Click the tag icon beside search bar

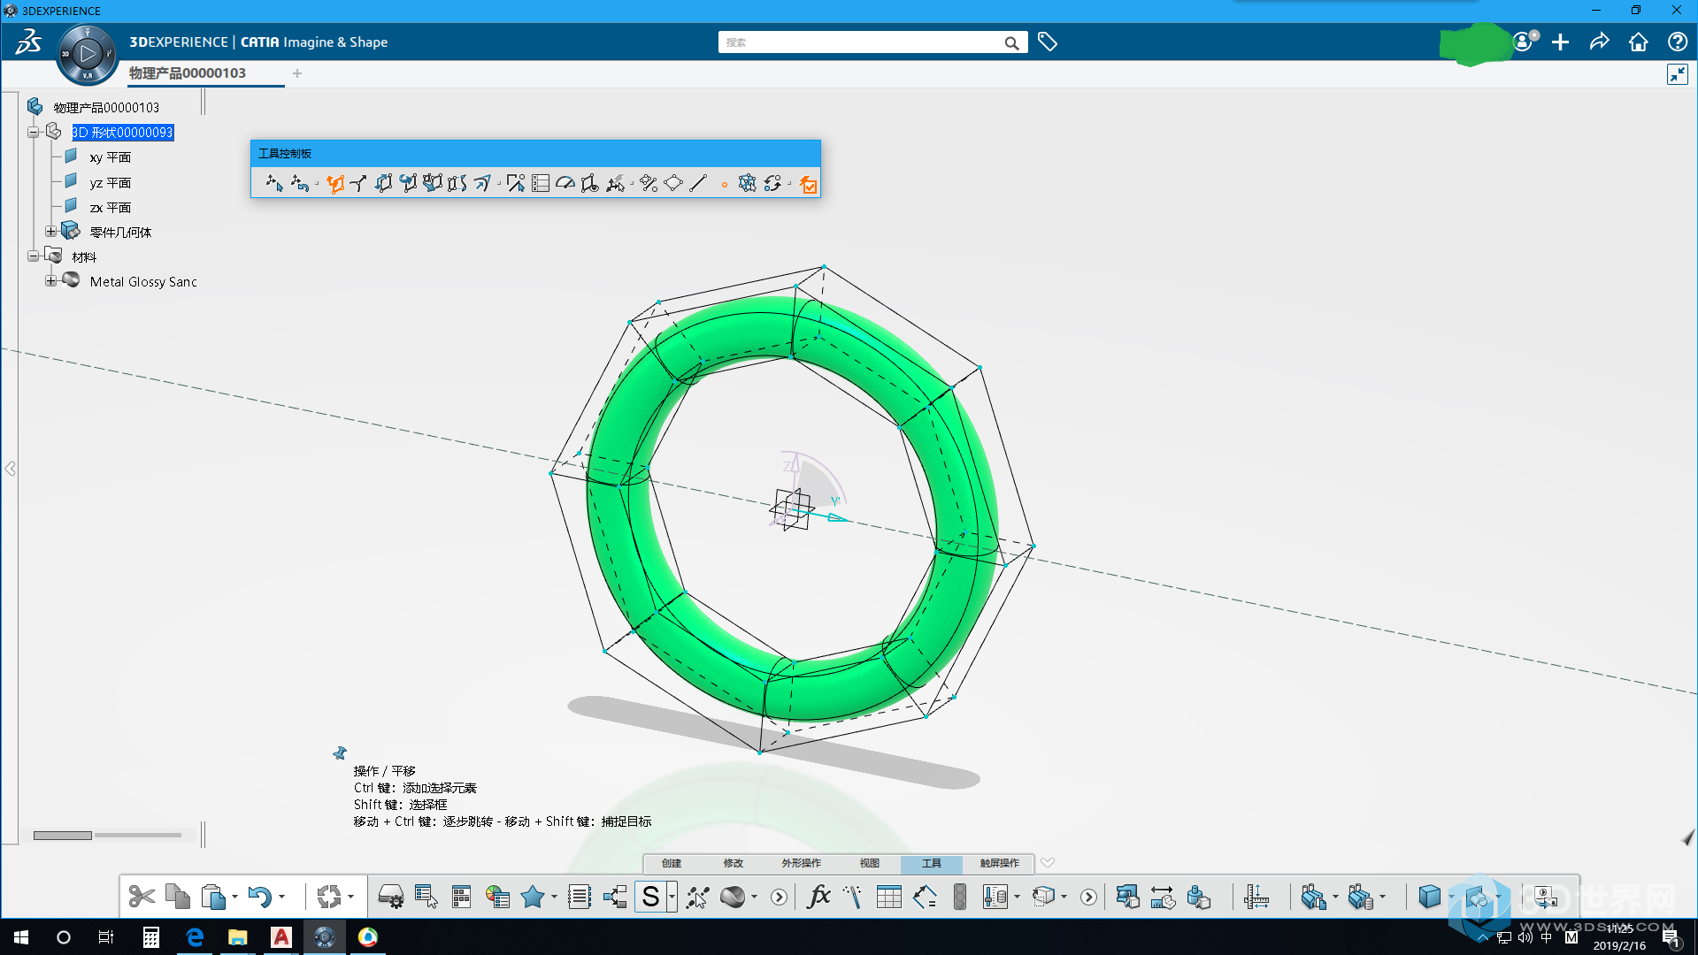click(x=1048, y=42)
